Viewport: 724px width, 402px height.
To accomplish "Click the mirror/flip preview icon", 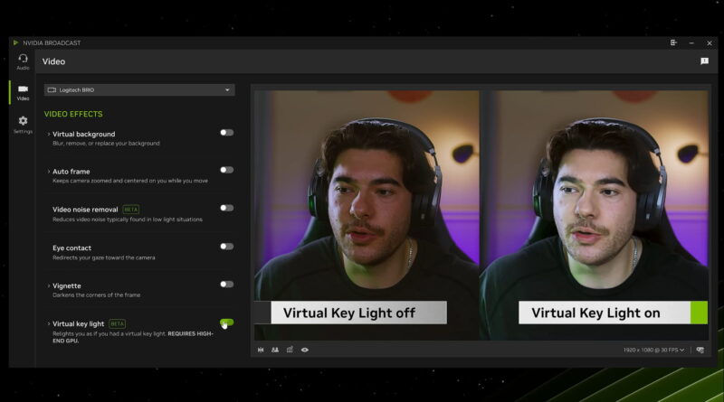I will click(261, 350).
